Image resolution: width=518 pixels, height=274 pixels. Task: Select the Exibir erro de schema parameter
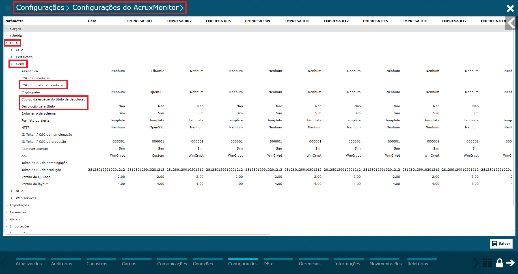pos(38,113)
